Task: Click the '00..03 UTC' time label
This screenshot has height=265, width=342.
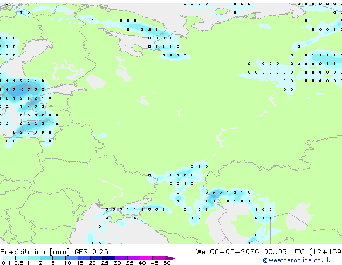Action: click(x=284, y=252)
